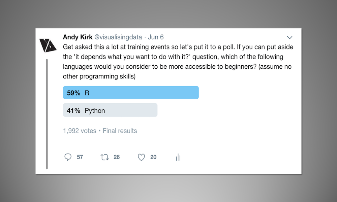Click the retweet icon
337x202 pixels.
104,157
